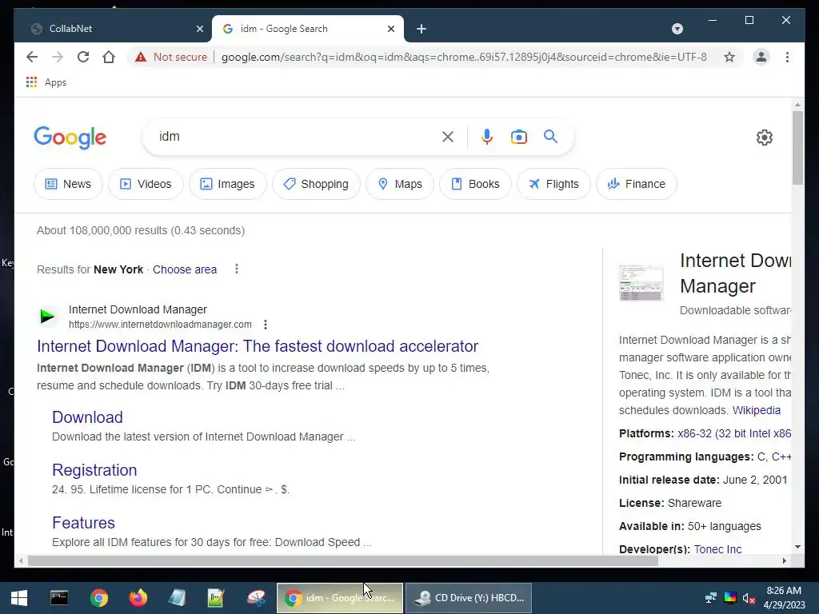Click in the idm search input field
The width and height of the screenshot is (819, 614).
coord(295,137)
